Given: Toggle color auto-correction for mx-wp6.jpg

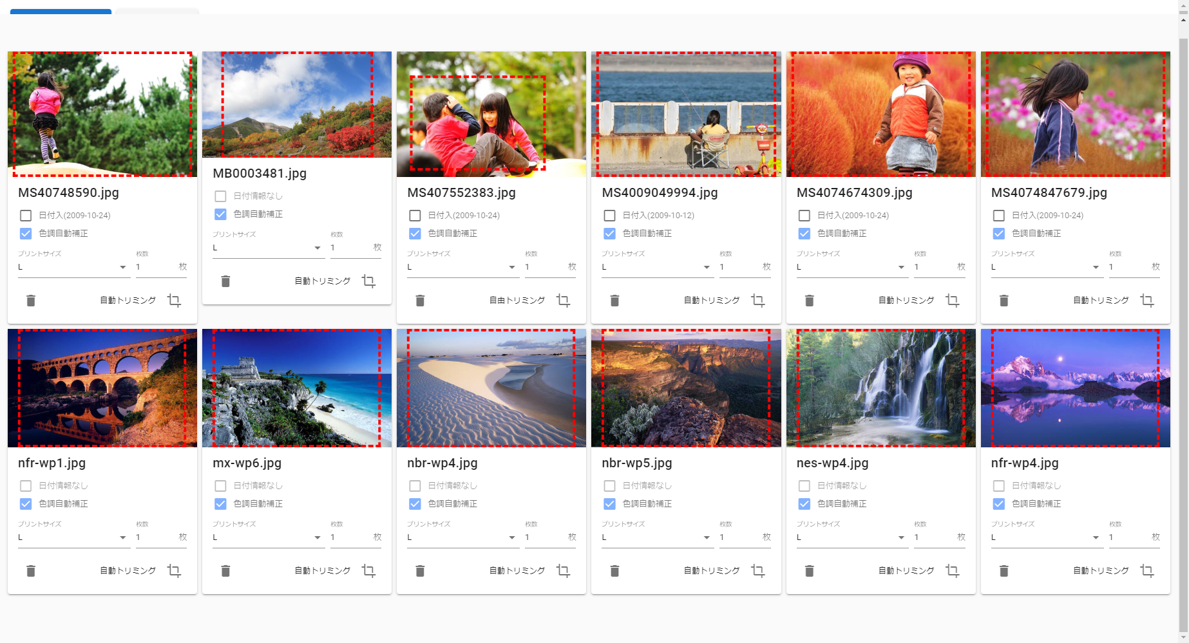Looking at the screenshot, I should (x=220, y=504).
